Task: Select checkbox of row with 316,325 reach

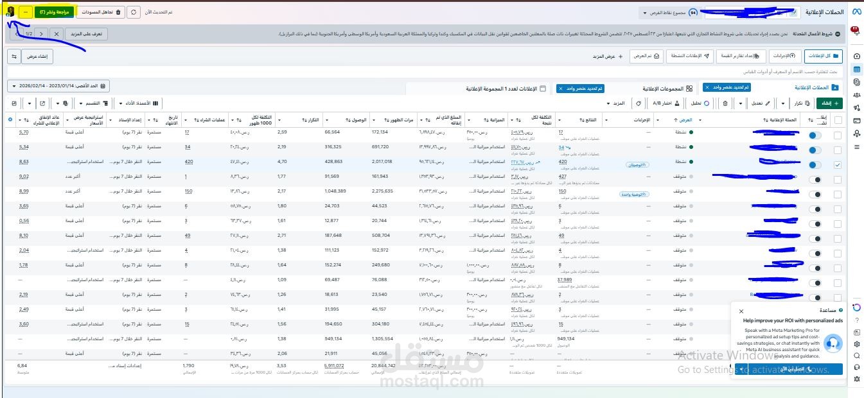Action: pyautogui.click(x=837, y=150)
